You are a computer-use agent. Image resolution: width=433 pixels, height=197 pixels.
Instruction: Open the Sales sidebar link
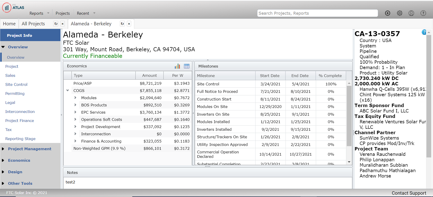[10, 75]
